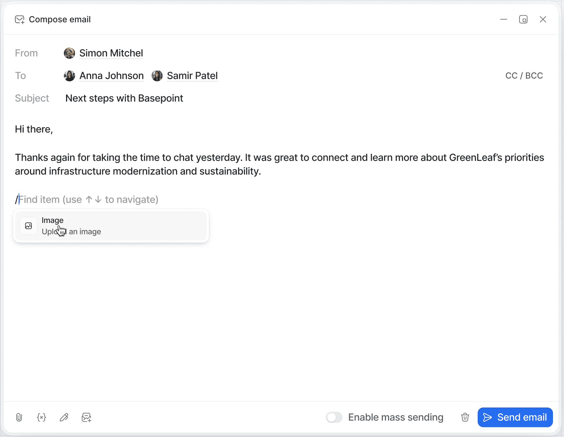Open the CC / BCC fields
Image resolution: width=564 pixels, height=437 pixels.
(524, 76)
